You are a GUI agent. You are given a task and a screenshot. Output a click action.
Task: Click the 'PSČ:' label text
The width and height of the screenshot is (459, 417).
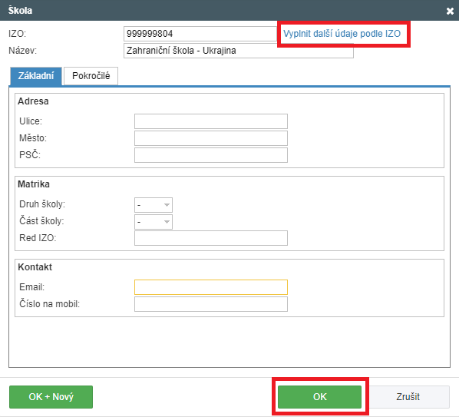click(30, 154)
